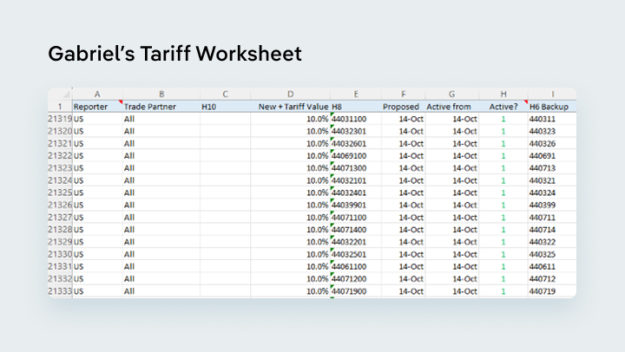This screenshot has width=625, height=352.
Task: Click the Active? header cell
Action: point(503,107)
